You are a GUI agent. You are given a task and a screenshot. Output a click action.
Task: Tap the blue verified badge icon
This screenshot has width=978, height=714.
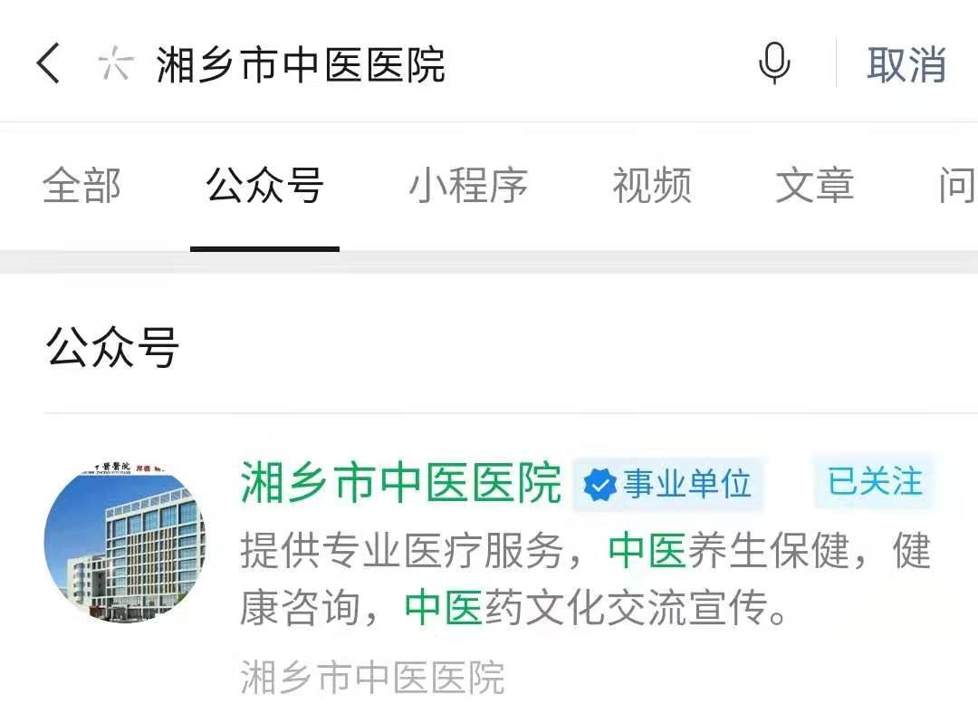pyautogui.click(x=599, y=485)
